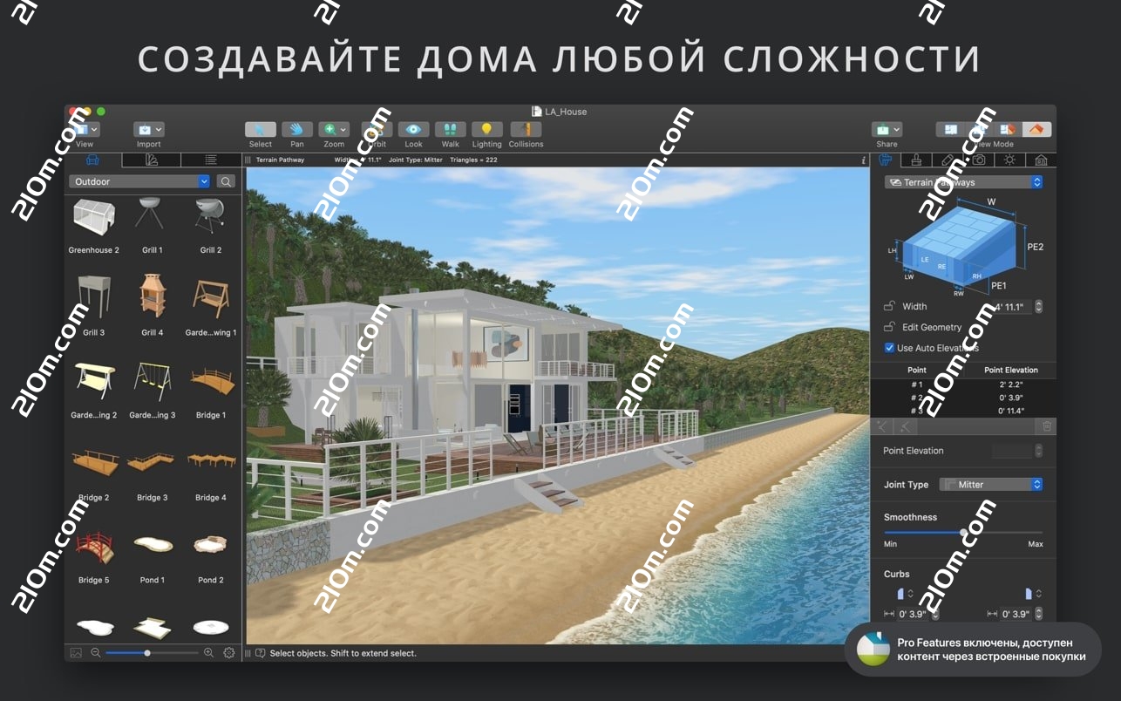This screenshot has height=701, width=1121.
Task: Change left curb profile stepper
Action: point(910,594)
